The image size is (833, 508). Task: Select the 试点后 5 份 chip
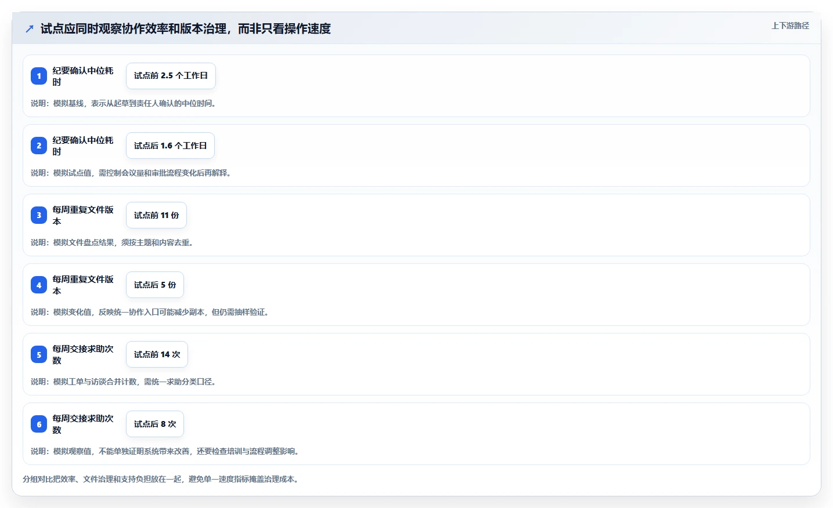[x=155, y=285]
